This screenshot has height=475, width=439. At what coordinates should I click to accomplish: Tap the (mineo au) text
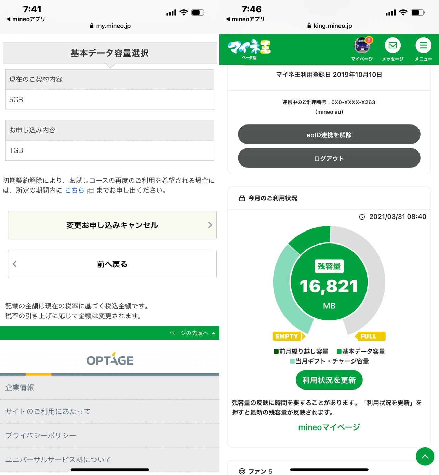click(329, 112)
